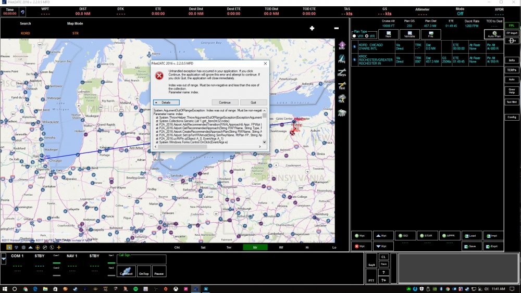Move waypoint down with the down-triangle Wpt

coord(383,246)
